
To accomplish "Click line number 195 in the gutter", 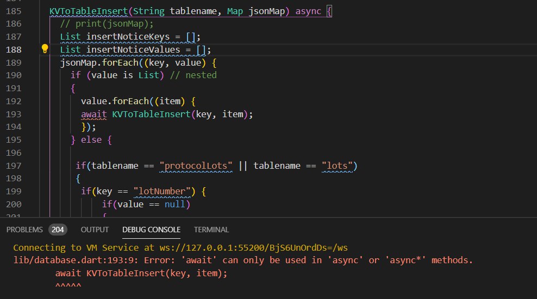I will click(x=14, y=140).
